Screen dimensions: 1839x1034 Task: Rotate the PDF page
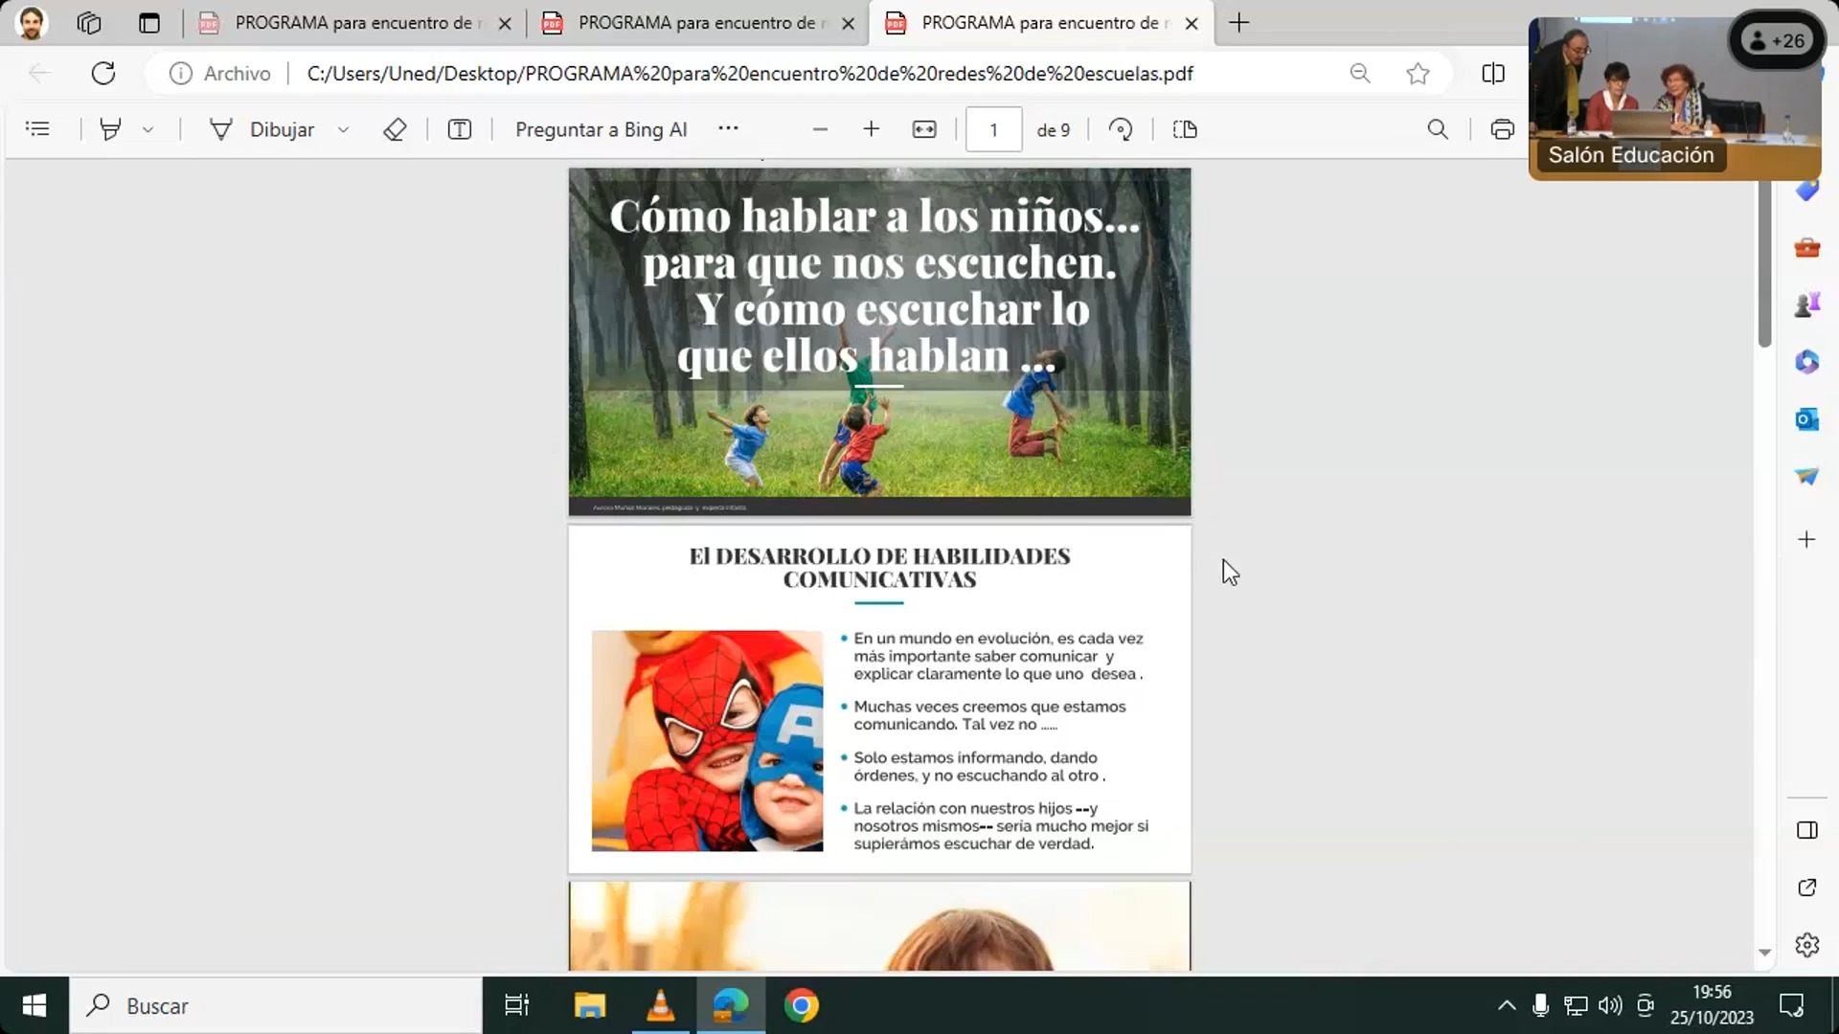[x=1121, y=129]
